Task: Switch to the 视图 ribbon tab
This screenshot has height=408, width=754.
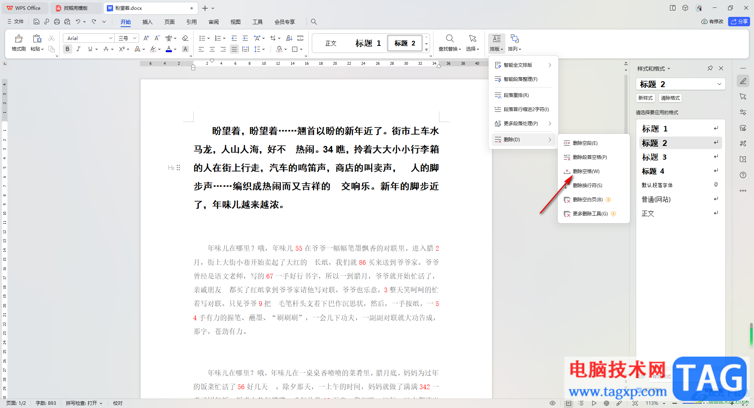Action: point(236,22)
